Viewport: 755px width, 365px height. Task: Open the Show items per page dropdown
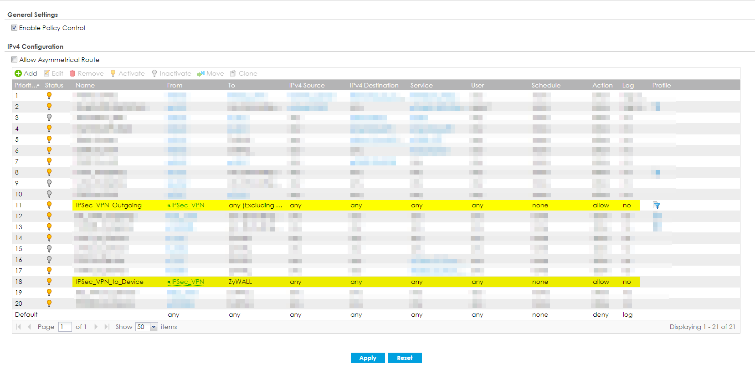(154, 327)
